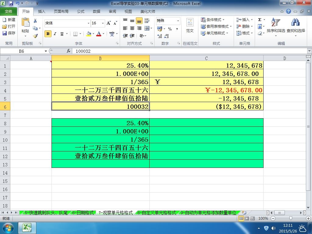Open 套用表格格式 table format dropdown

click(216, 26)
